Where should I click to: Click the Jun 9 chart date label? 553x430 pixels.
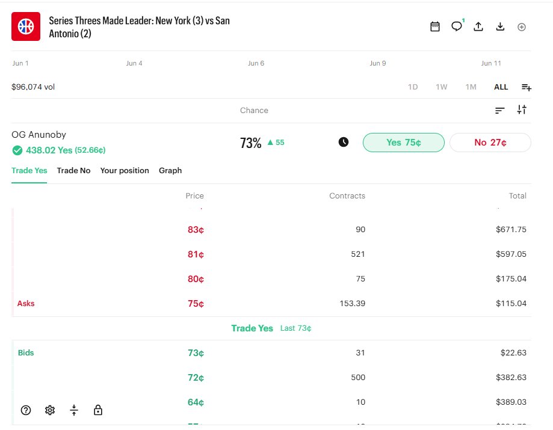(378, 63)
